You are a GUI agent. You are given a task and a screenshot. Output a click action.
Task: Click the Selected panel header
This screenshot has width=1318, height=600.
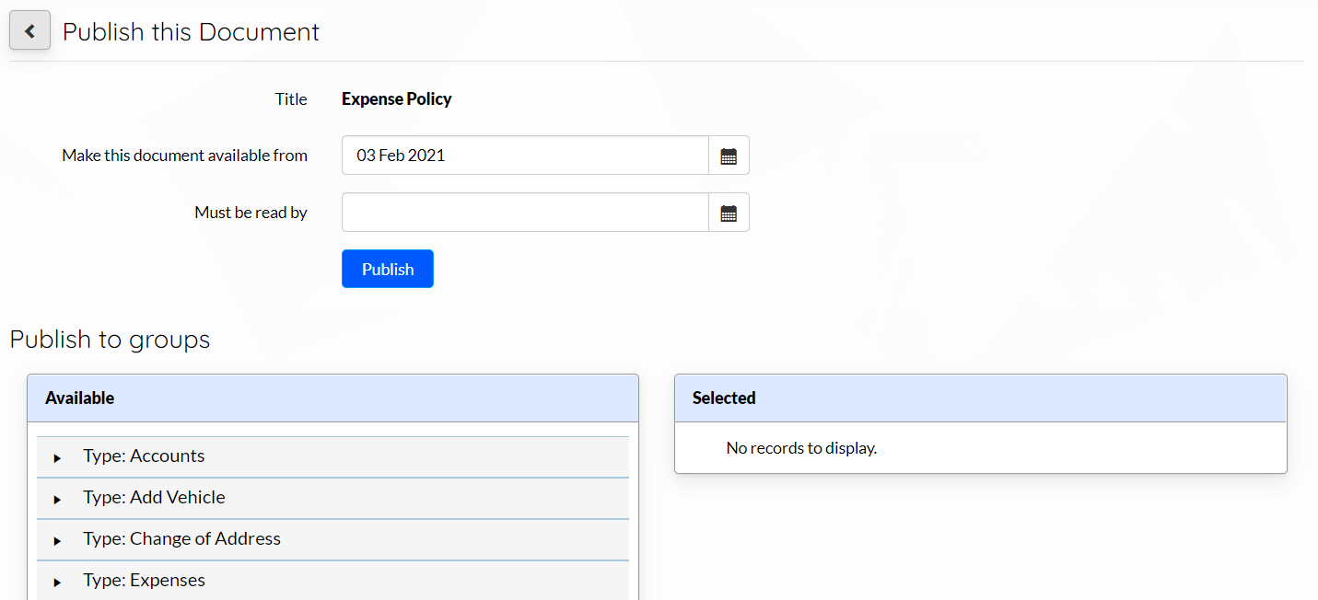(981, 398)
